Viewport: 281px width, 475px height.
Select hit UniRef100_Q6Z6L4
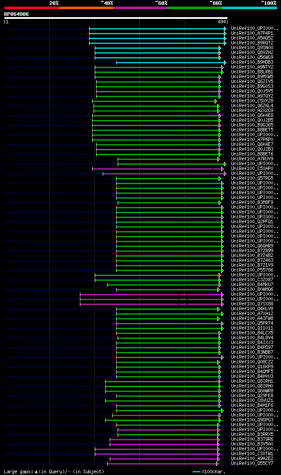252,106
